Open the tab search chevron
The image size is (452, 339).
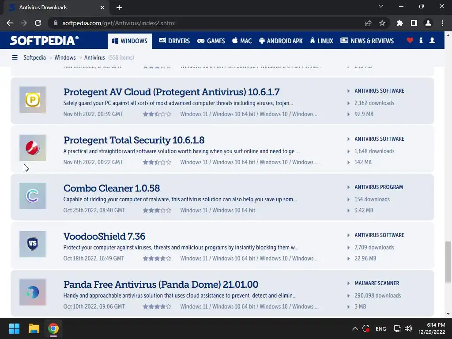(381, 6)
